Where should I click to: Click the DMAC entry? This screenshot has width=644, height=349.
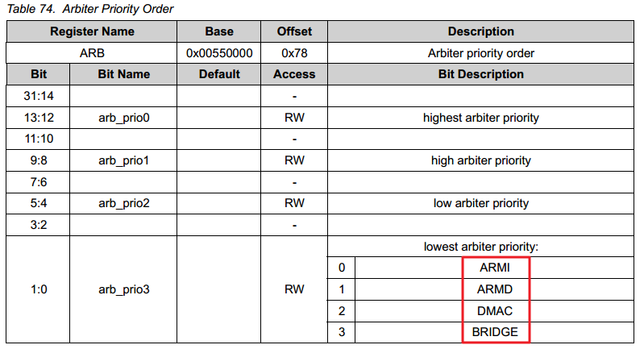point(496,310)
